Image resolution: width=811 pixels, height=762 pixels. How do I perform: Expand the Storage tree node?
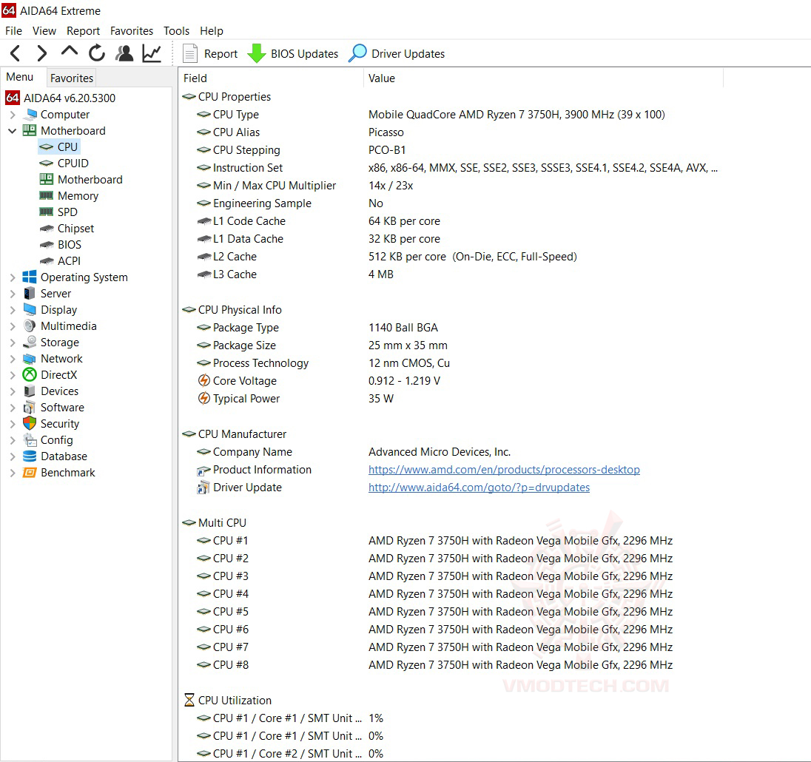pos(13,343)
